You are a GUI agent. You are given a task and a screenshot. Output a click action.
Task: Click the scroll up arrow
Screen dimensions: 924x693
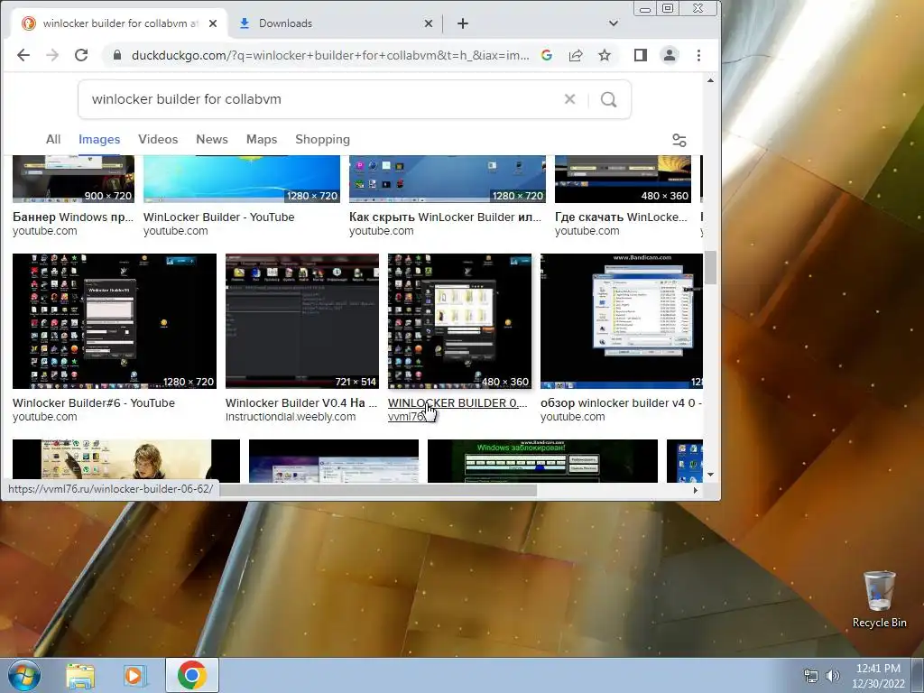click(711, 80)
